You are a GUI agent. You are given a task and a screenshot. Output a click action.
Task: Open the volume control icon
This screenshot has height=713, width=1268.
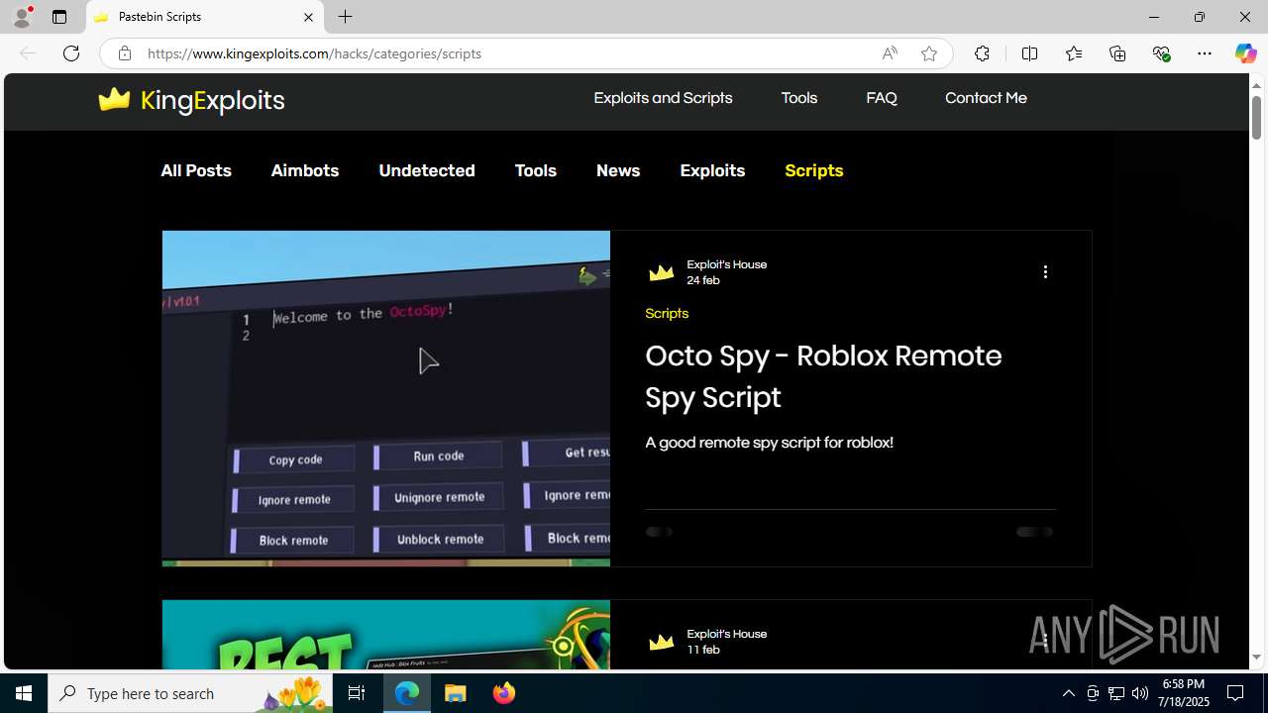pyautogui.click(x=1140, y=693)
